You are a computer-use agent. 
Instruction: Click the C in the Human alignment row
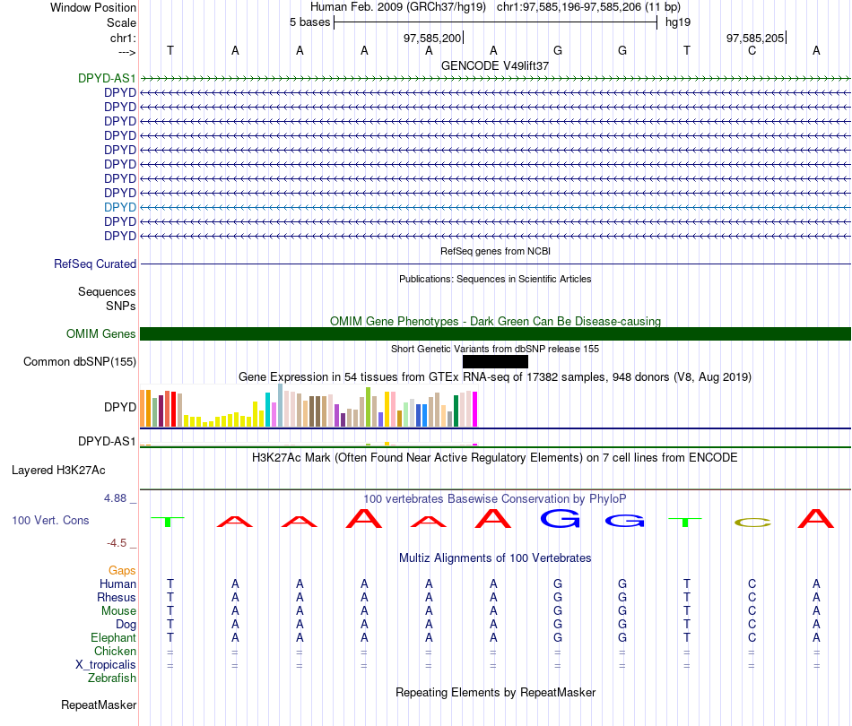coord(752,583)
